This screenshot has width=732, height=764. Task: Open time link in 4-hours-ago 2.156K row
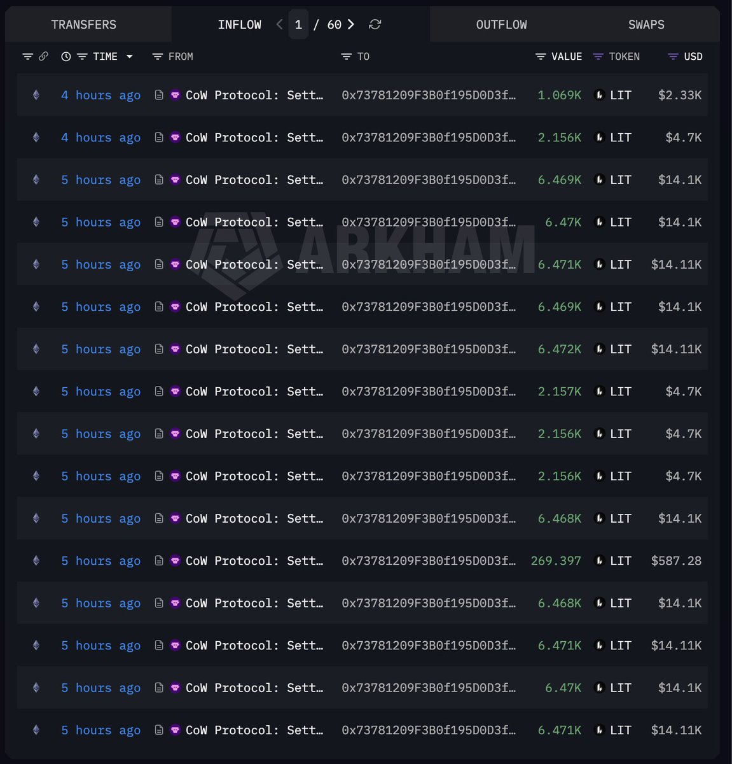100,138
